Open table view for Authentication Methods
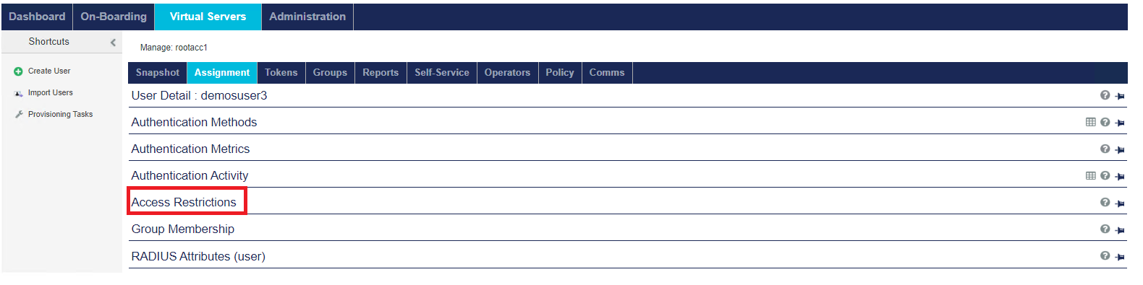The image size is (1143, 285). (x=1090, y=122)
